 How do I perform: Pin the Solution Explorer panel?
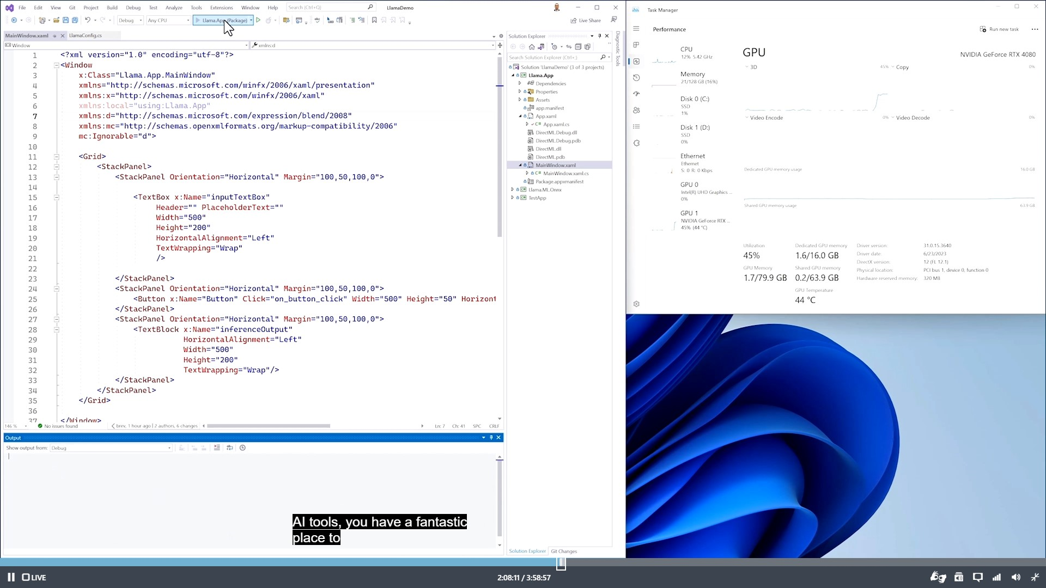tap(599, 36)
